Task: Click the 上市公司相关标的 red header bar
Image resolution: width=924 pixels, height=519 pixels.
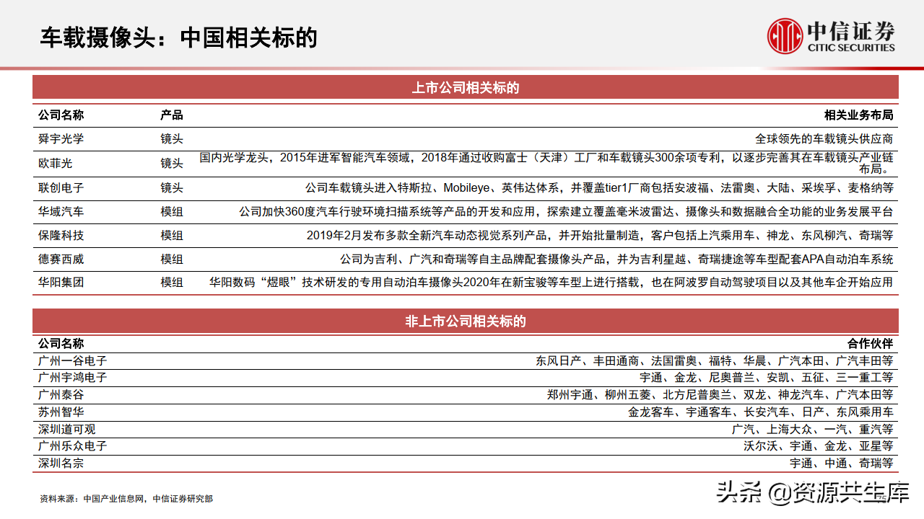Action: point(466,88)
